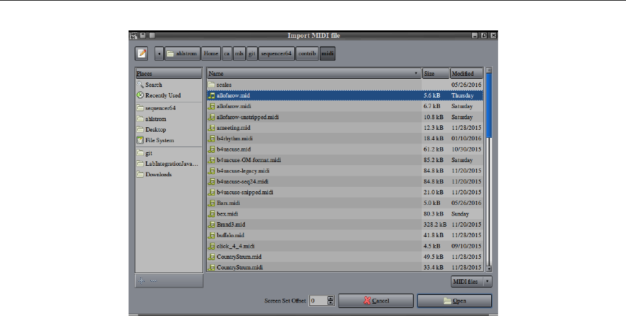Click the Sunday modified cell for bex.midi
Viewport: 626px width, 316px height.
460,214
